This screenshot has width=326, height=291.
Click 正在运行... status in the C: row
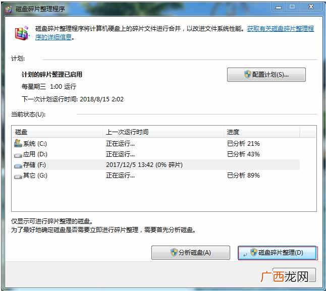click(x=121, y=144)
